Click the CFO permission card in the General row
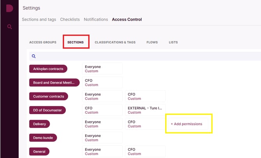The image size is (261, 158). coord(145,151)
